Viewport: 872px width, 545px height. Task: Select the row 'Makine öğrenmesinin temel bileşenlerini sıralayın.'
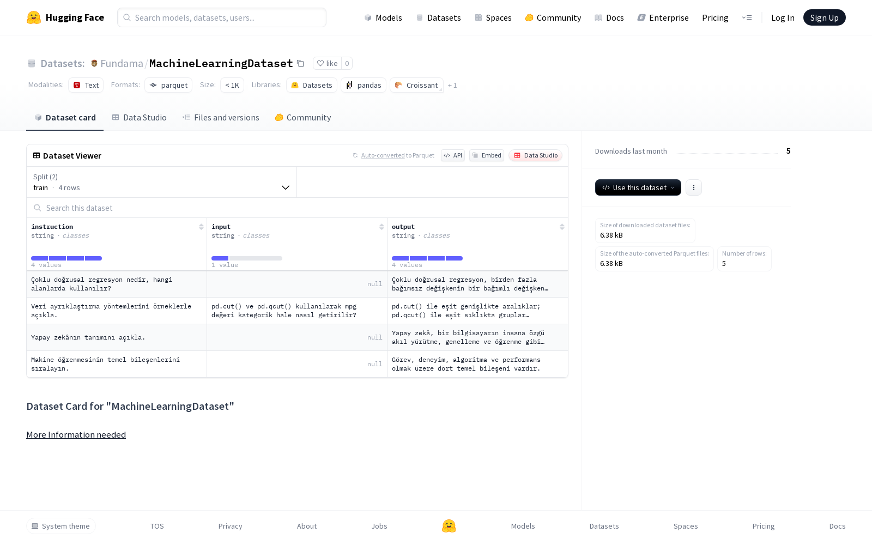tap(297, 364)
